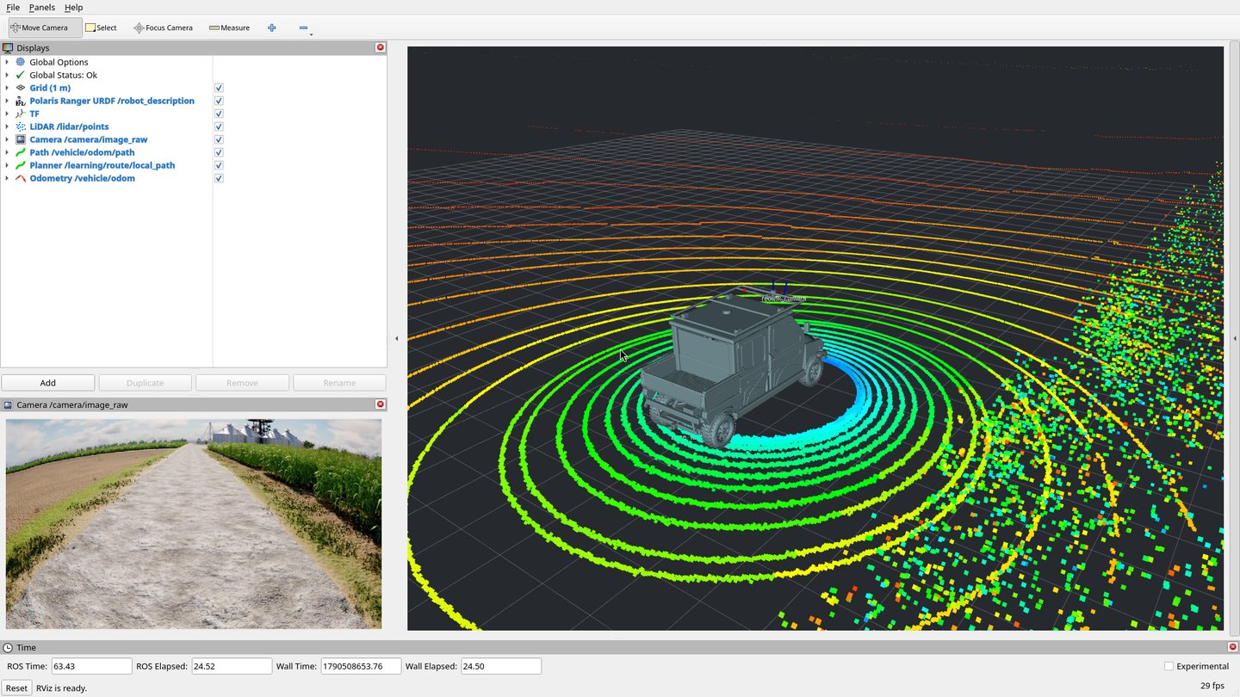Image resolution: width=1240 pixels, height=697 pixels.
Task: Click the Wall Elapsed field
Action: (x=501, y=666)
